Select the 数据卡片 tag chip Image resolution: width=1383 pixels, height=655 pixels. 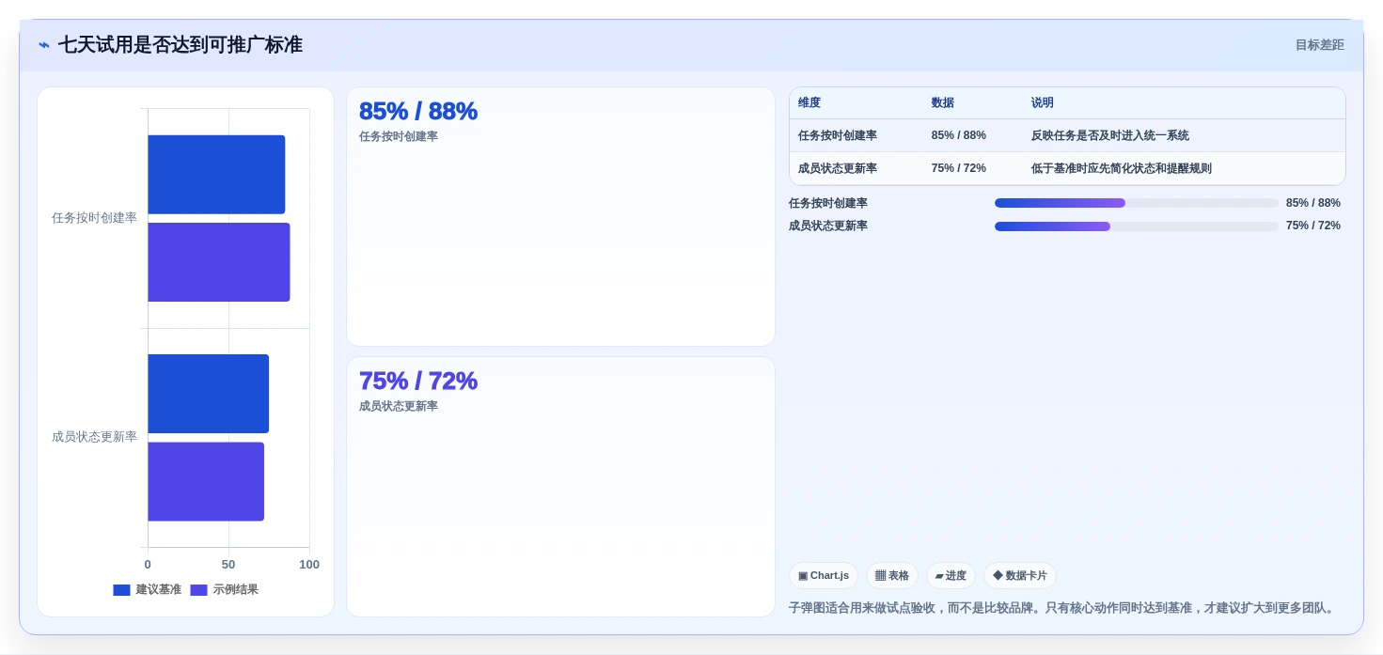click(1020, 576)
